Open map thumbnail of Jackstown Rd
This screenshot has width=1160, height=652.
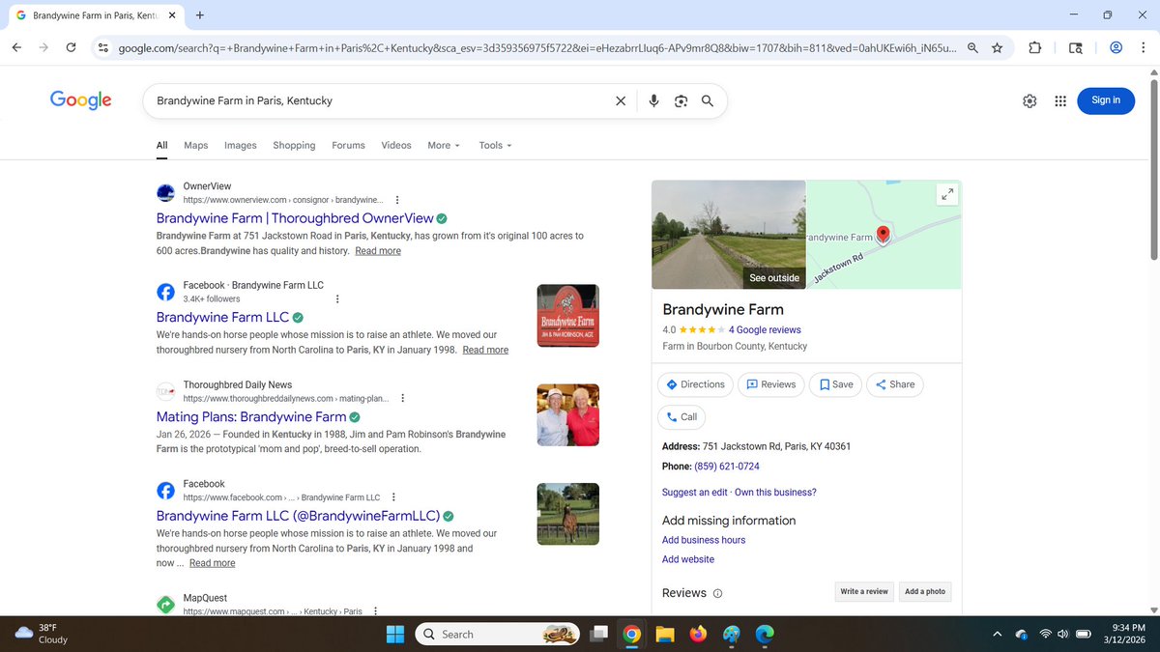[884, 235]
